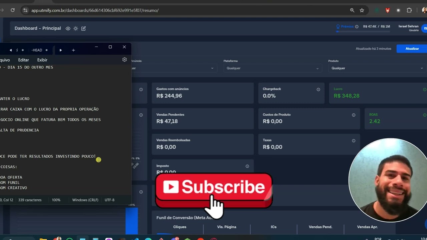Click the hash symbol extension icon

pyautogui.click(x=398, y=10)
